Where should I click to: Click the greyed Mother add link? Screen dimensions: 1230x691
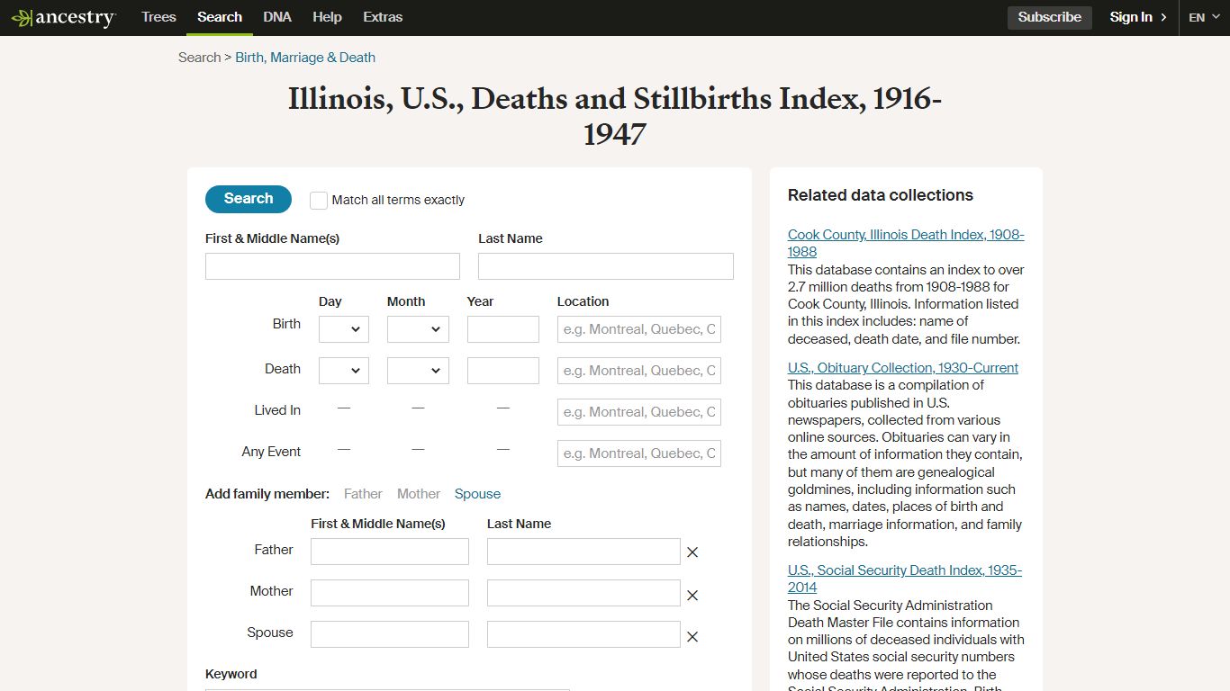[419, 494]
